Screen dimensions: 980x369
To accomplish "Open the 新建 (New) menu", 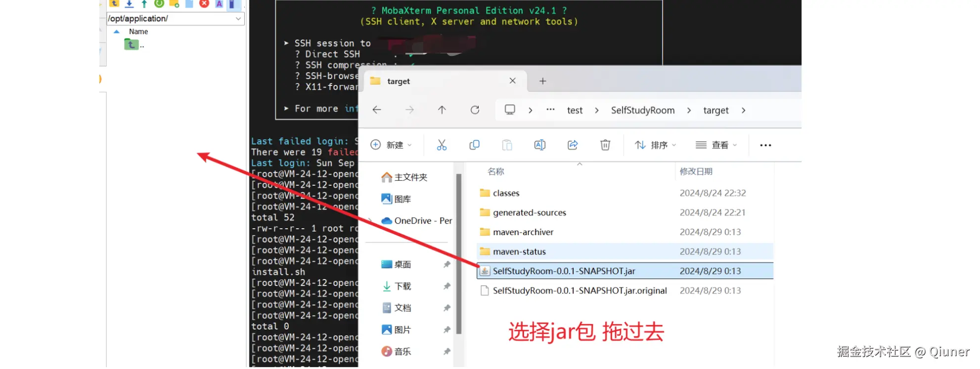I will [x=391, y=145].
